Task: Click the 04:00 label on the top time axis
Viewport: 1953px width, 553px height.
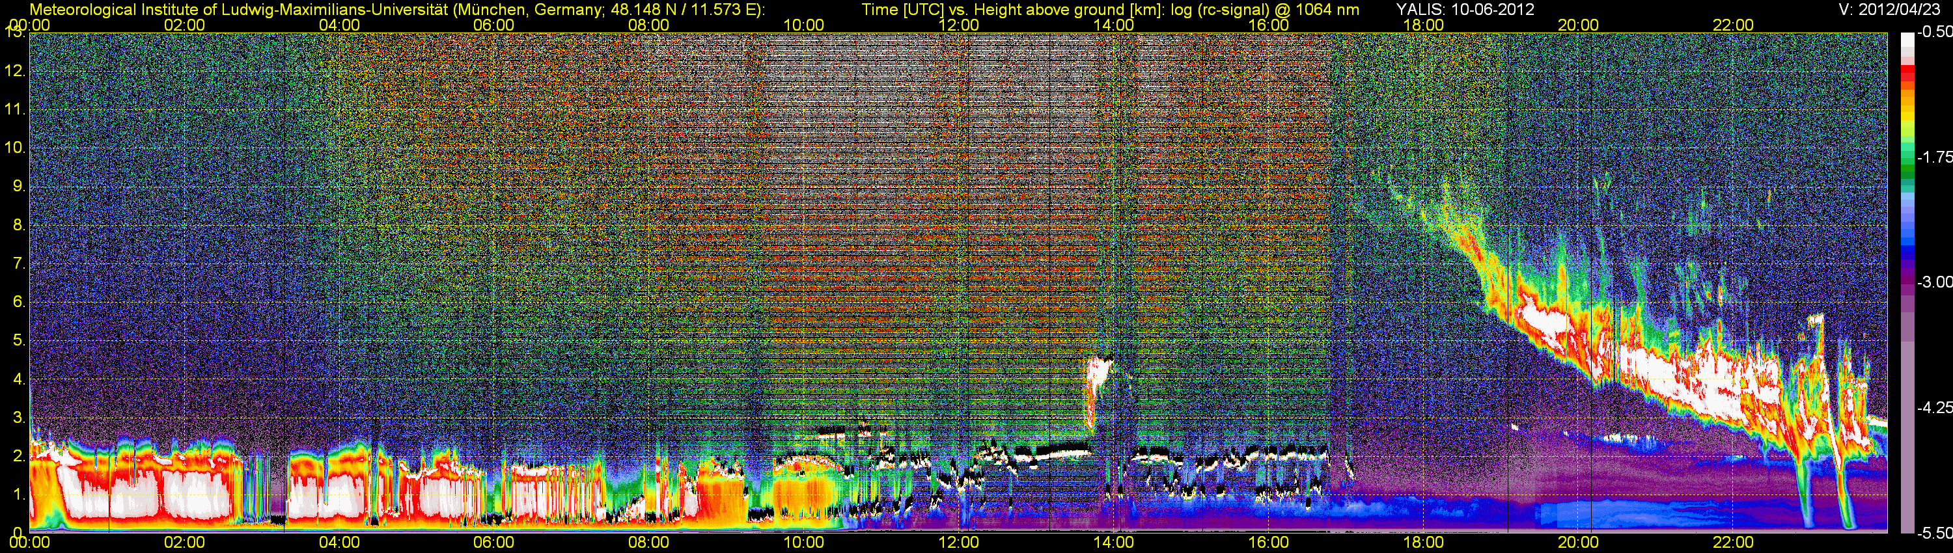Action: (x=339, y=25)
